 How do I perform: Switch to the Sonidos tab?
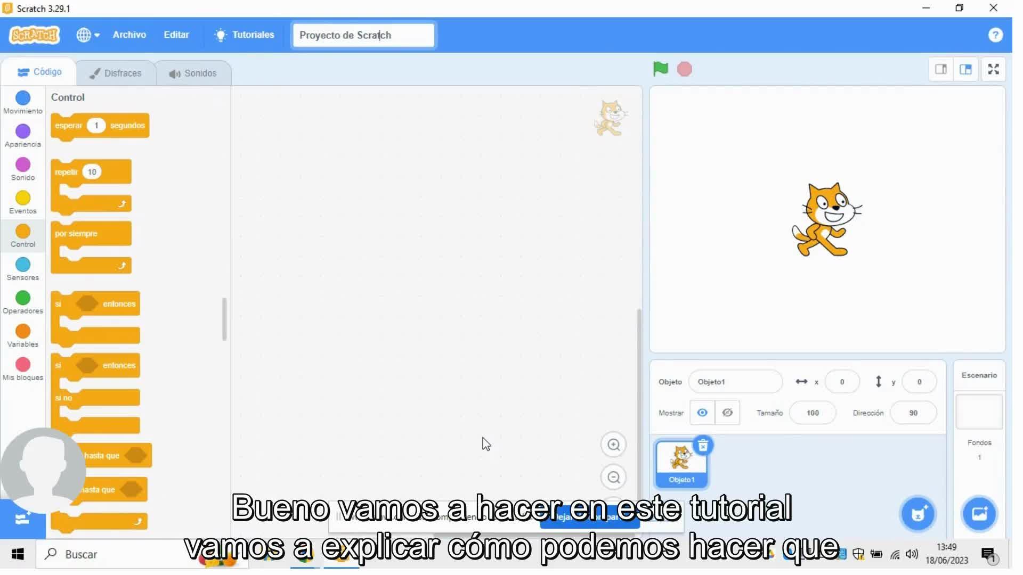[193, 73]
